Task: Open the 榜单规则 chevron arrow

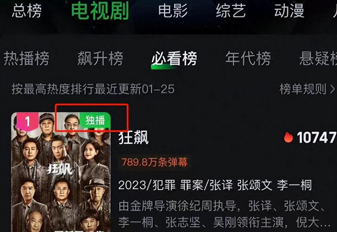Action: pyautogui.click(x=332, y=89)
